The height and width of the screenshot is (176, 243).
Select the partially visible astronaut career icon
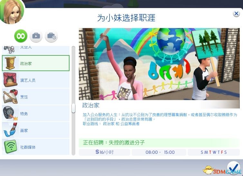10,49
